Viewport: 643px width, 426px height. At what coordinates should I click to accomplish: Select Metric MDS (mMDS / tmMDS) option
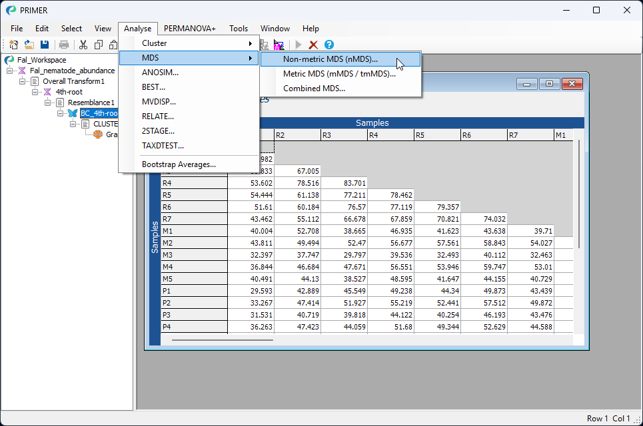pos(339,73)
